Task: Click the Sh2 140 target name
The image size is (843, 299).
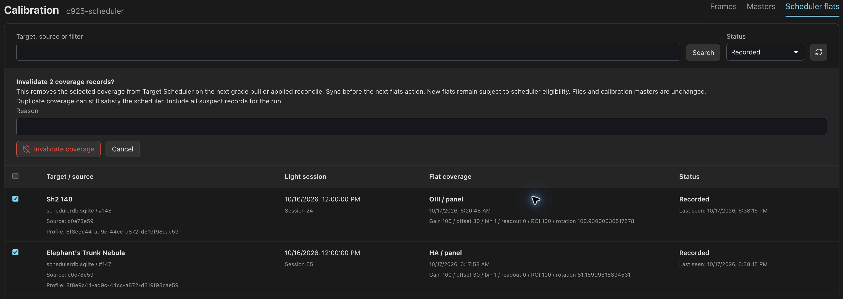Action: (60, 199)
